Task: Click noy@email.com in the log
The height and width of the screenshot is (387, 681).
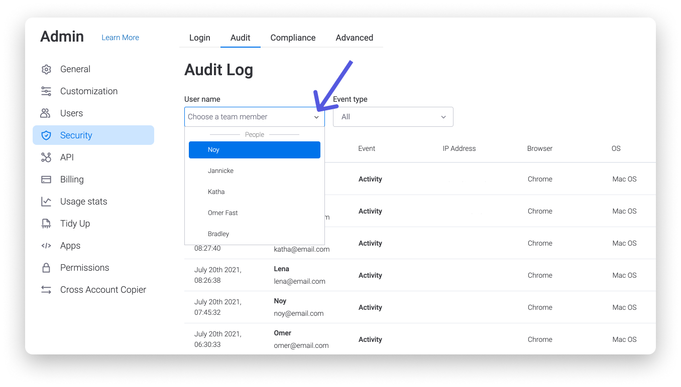Action: pyautogui.click(x=299, y=313)
